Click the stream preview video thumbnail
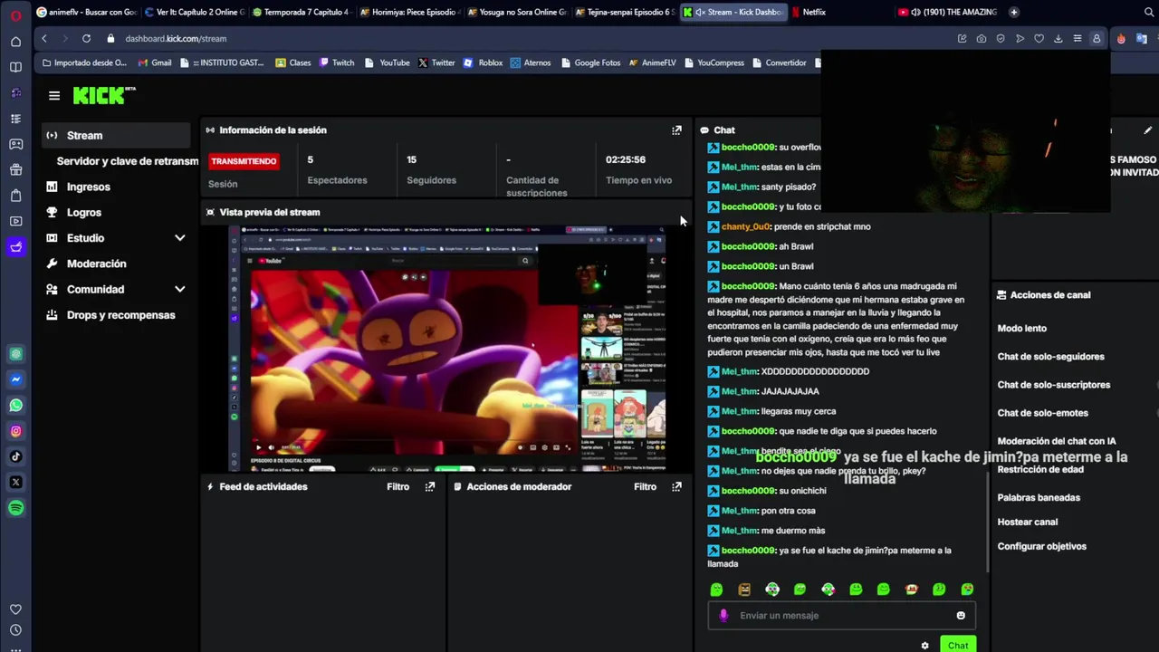The image size is (1159, 652). [446, 349]
